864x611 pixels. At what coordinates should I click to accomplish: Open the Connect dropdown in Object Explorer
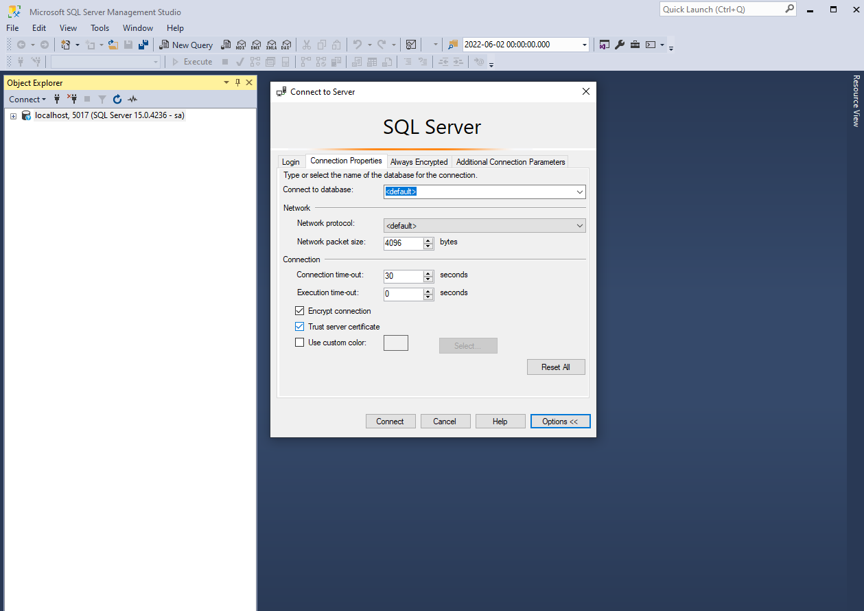(x=27, y=99)
